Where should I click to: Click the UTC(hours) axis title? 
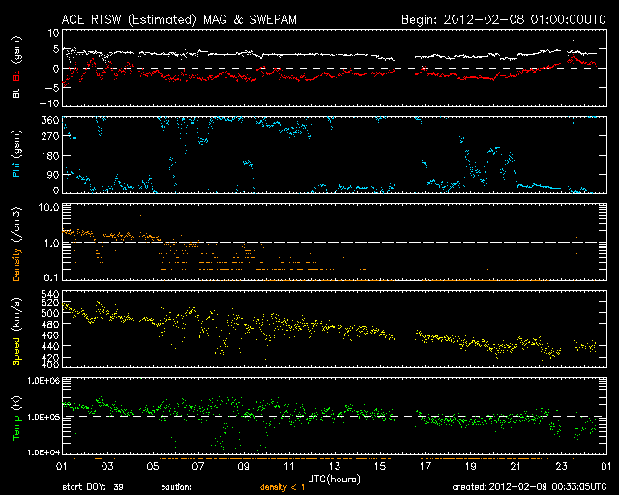[x=334, y=480]
